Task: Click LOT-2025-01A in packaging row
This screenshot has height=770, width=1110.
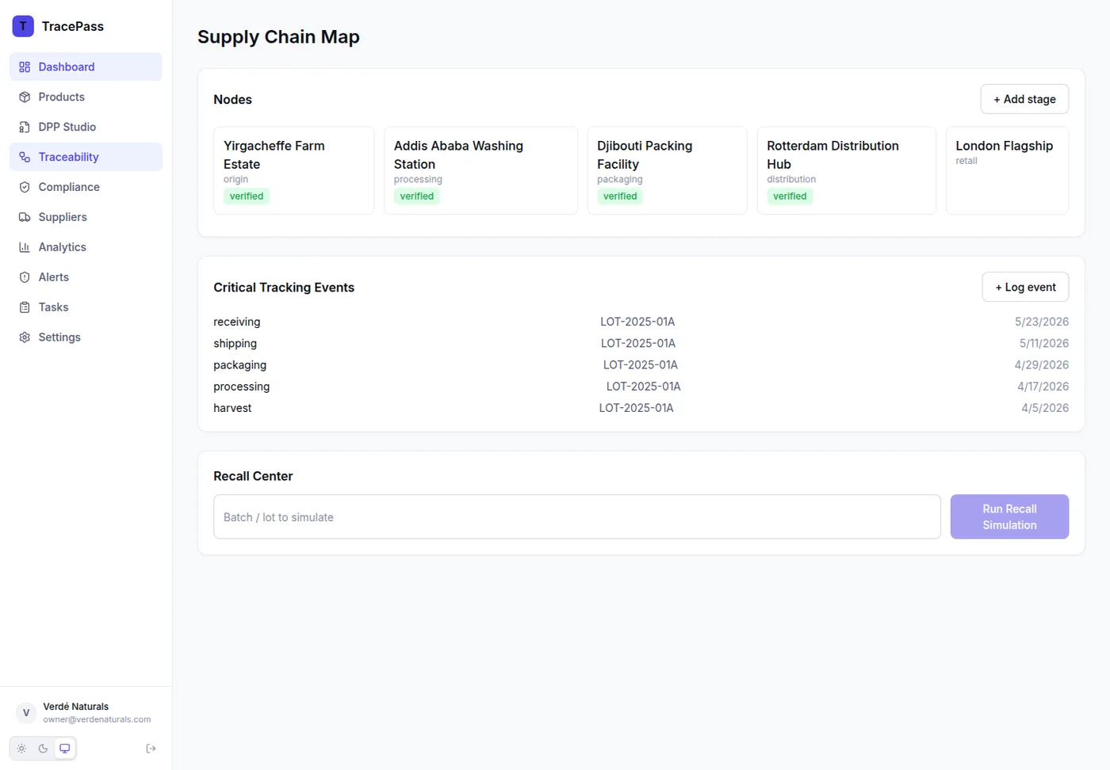Action: pyautogui.click(x=641, y=365)
